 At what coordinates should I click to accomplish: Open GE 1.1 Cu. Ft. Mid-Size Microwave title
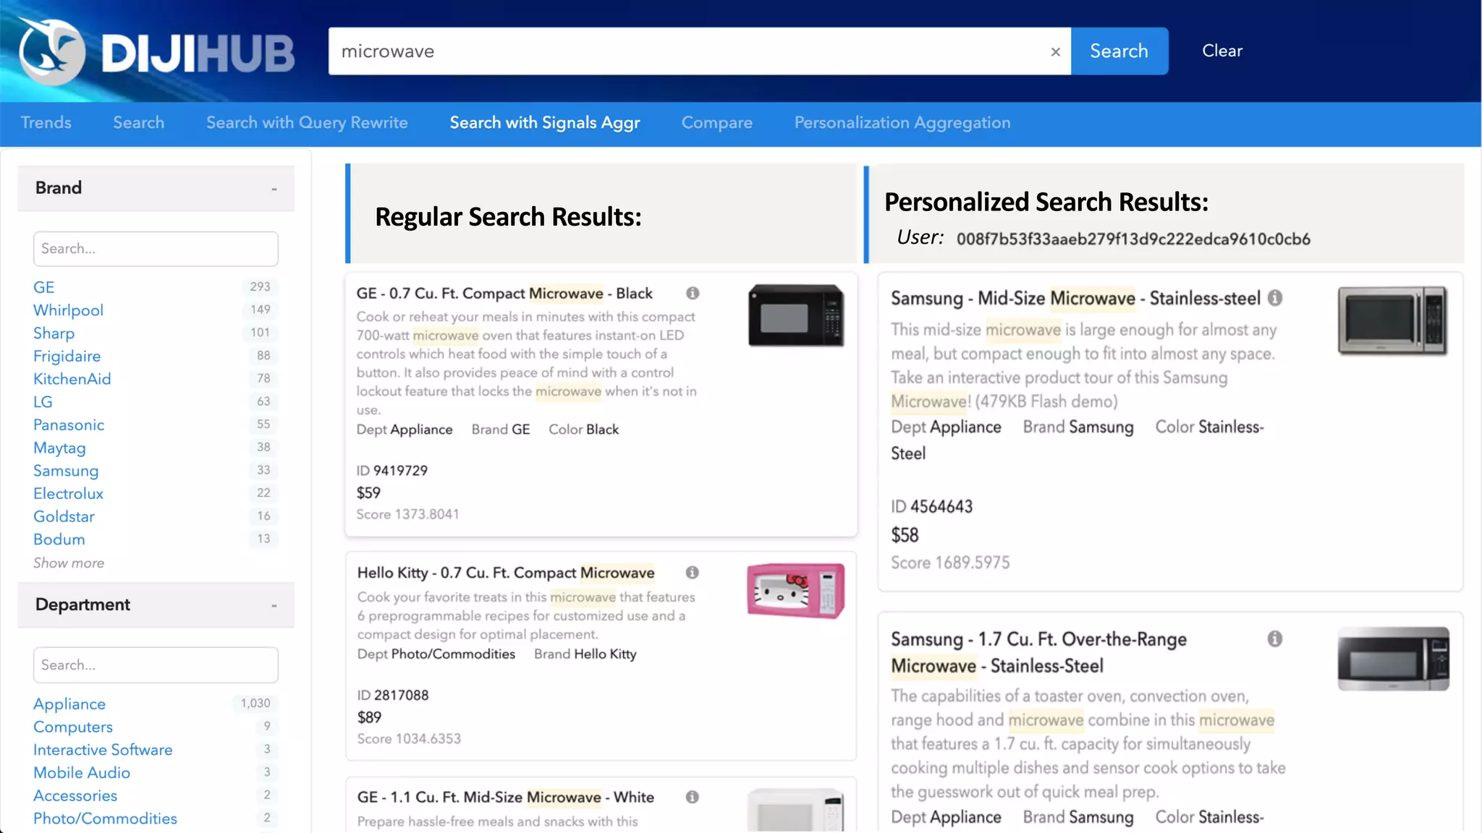505,797
